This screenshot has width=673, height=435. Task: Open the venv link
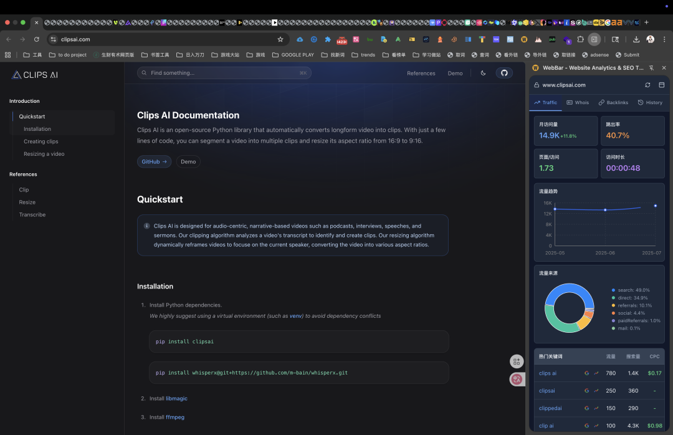(x=296, y=316)
